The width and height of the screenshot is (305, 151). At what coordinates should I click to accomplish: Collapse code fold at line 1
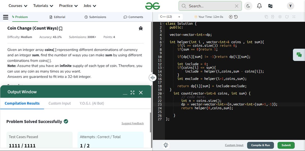[163, 24]
